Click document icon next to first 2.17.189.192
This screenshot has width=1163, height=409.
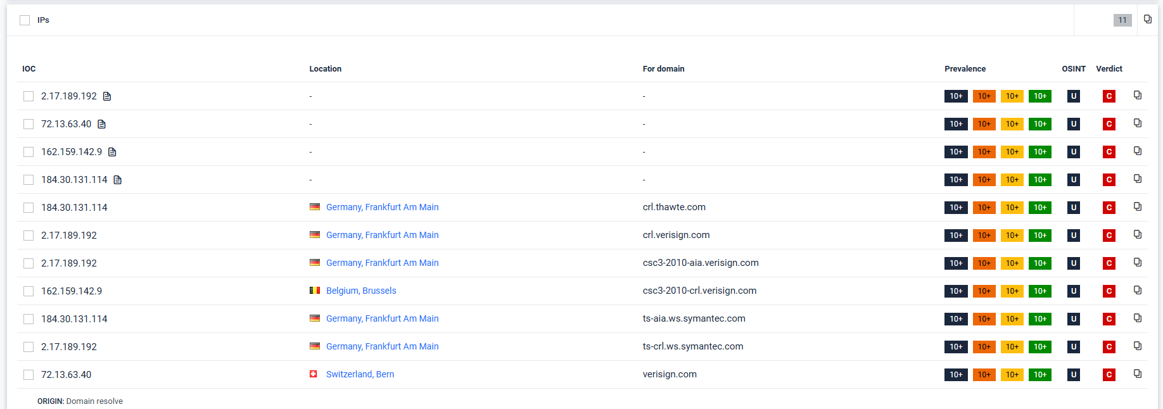[x=107, y=96]
